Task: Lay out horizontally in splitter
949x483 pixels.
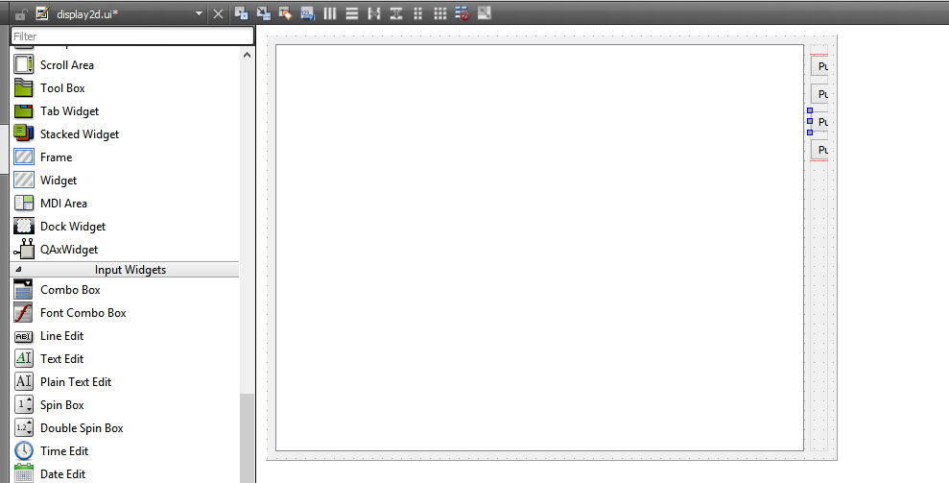Action: tap(374, 13)
